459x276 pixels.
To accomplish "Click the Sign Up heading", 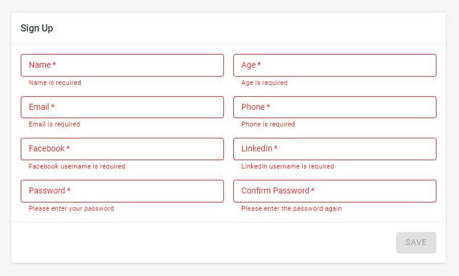I will pos(37,28).
